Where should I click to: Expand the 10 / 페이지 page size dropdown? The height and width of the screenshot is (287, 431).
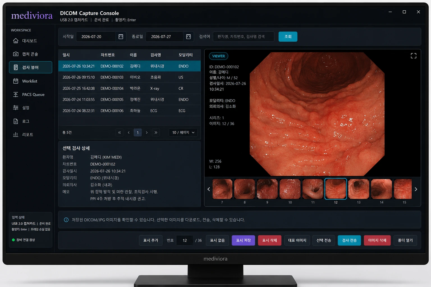183,133
